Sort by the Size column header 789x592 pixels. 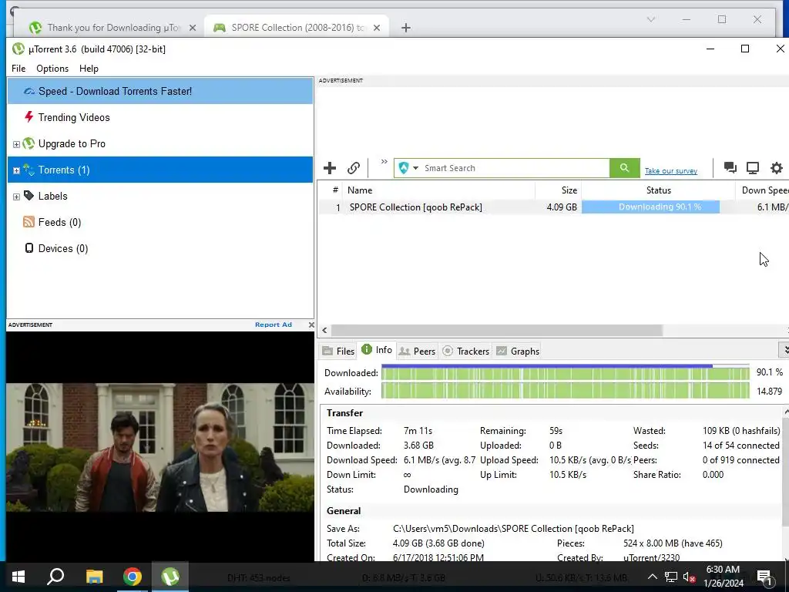(x=559, y=190)
